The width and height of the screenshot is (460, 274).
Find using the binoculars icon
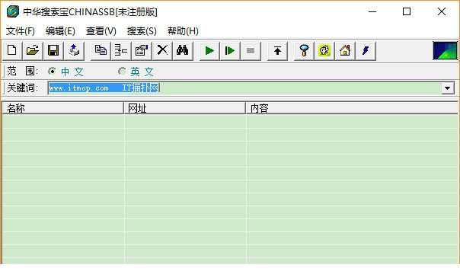click(x=183, y=51)
